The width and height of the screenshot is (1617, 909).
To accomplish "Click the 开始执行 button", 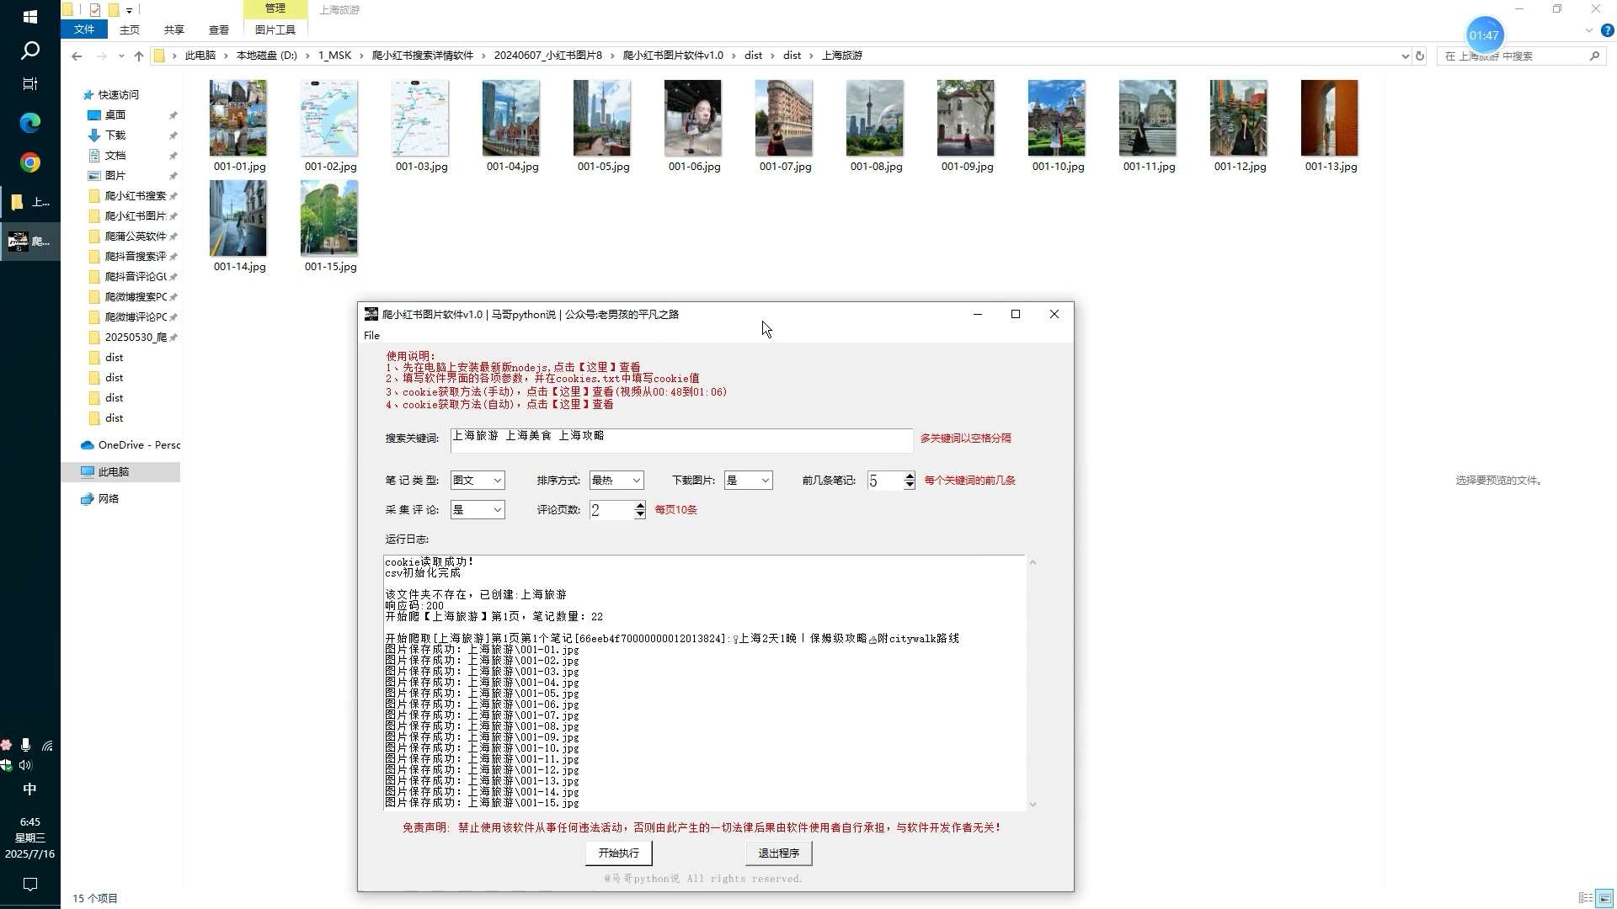I will pos(619,853).
